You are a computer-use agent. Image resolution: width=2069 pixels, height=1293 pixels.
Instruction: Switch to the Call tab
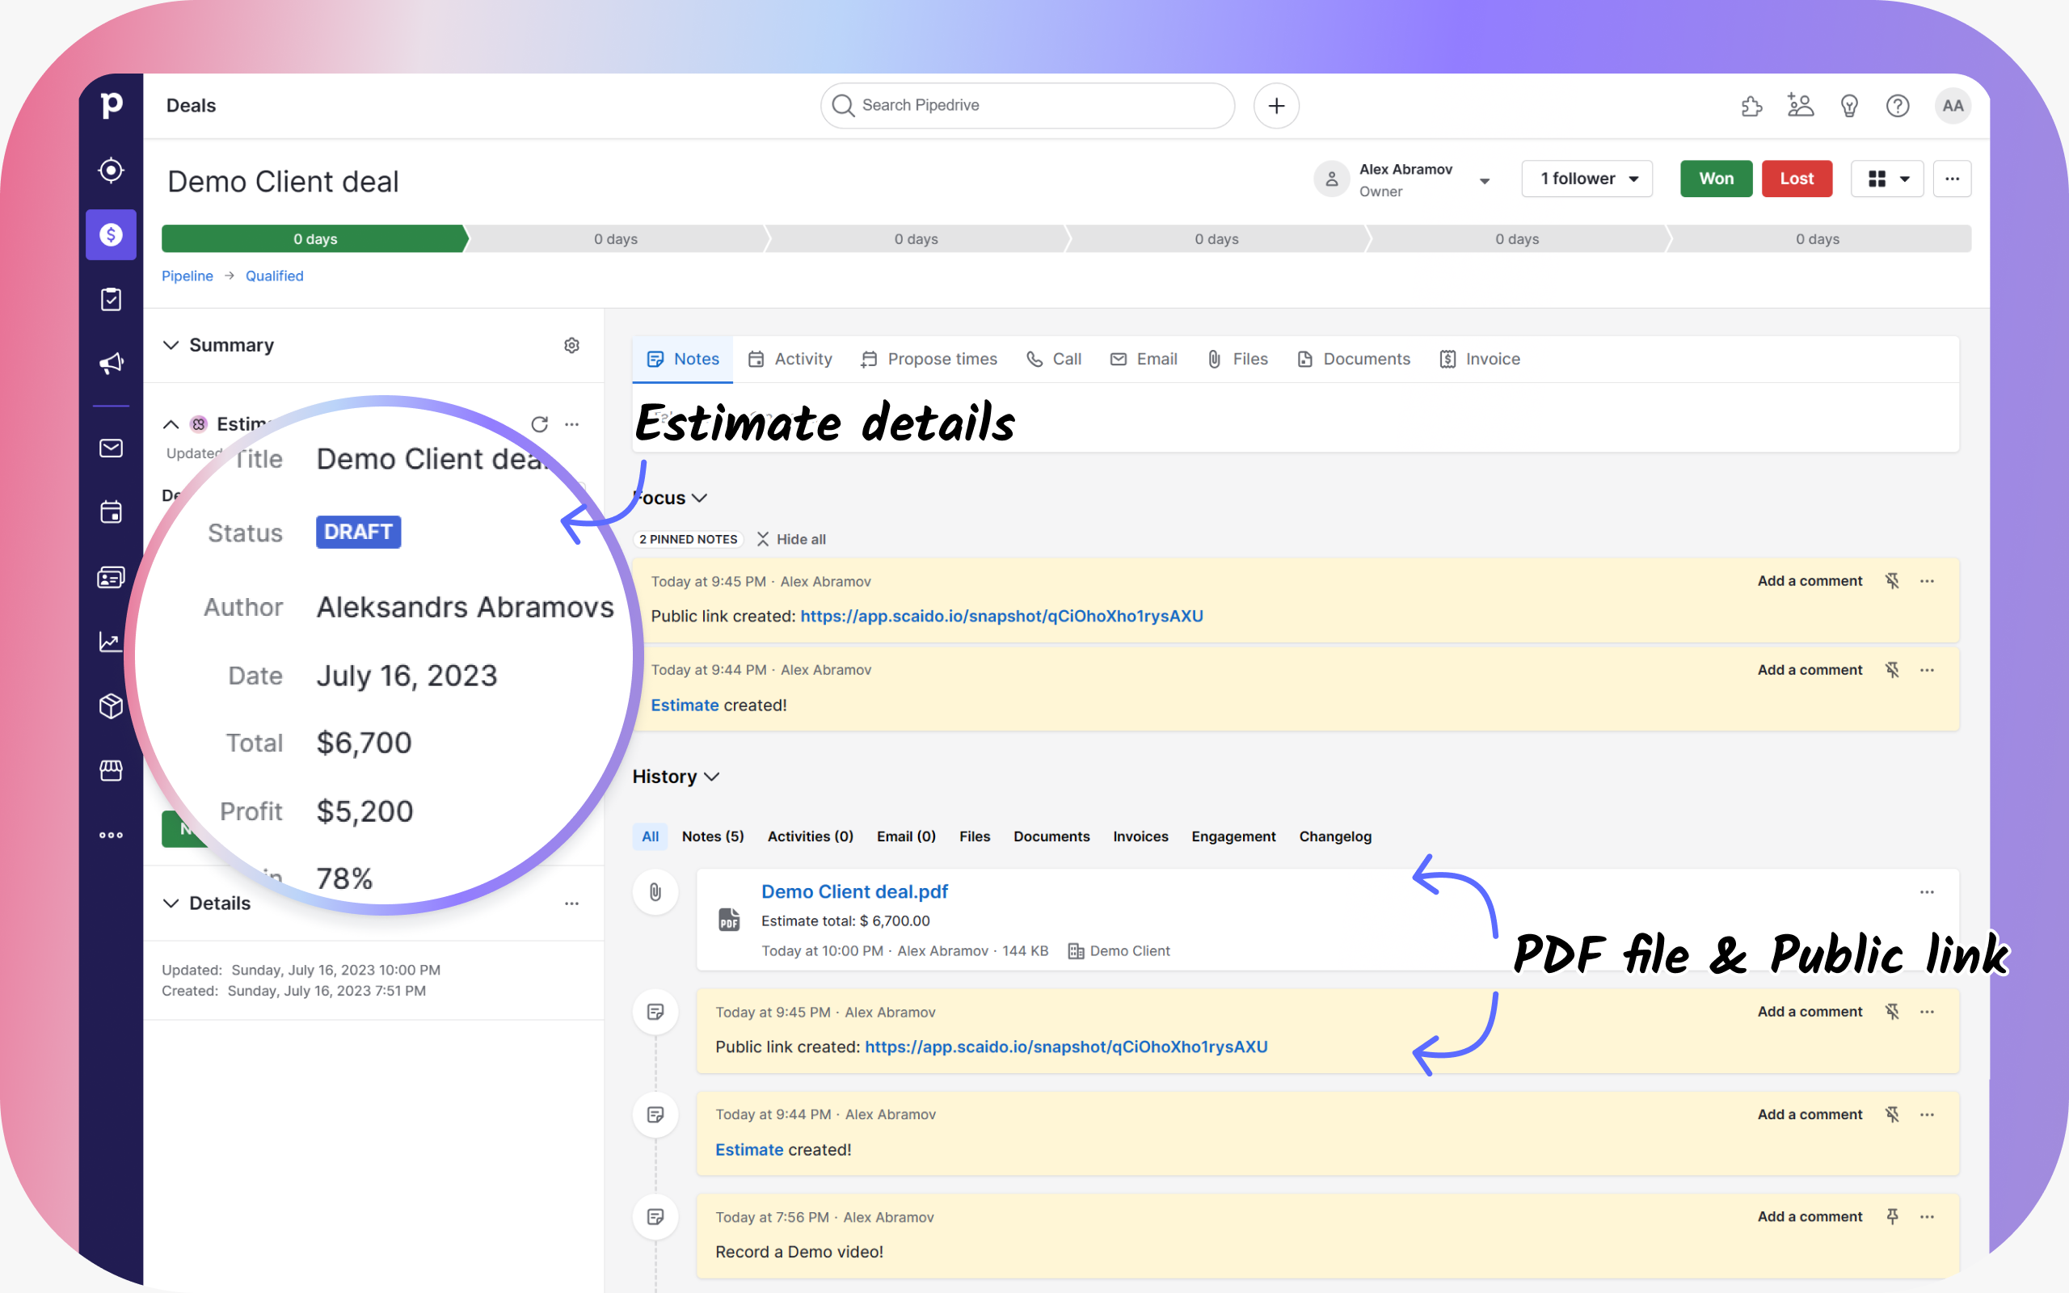(x=1053, y=359)
